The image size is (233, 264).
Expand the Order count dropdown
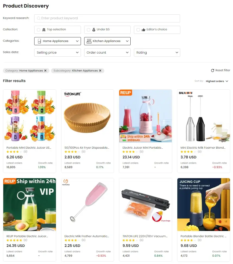click(x=107, y=53)
